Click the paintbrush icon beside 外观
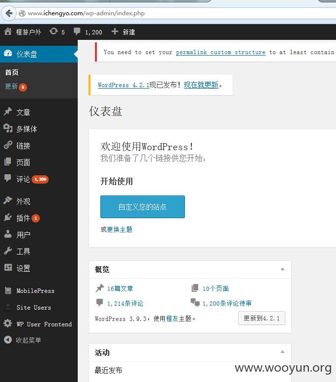The width and height of the screenshot is (336, 382). (x=8, y=200)
